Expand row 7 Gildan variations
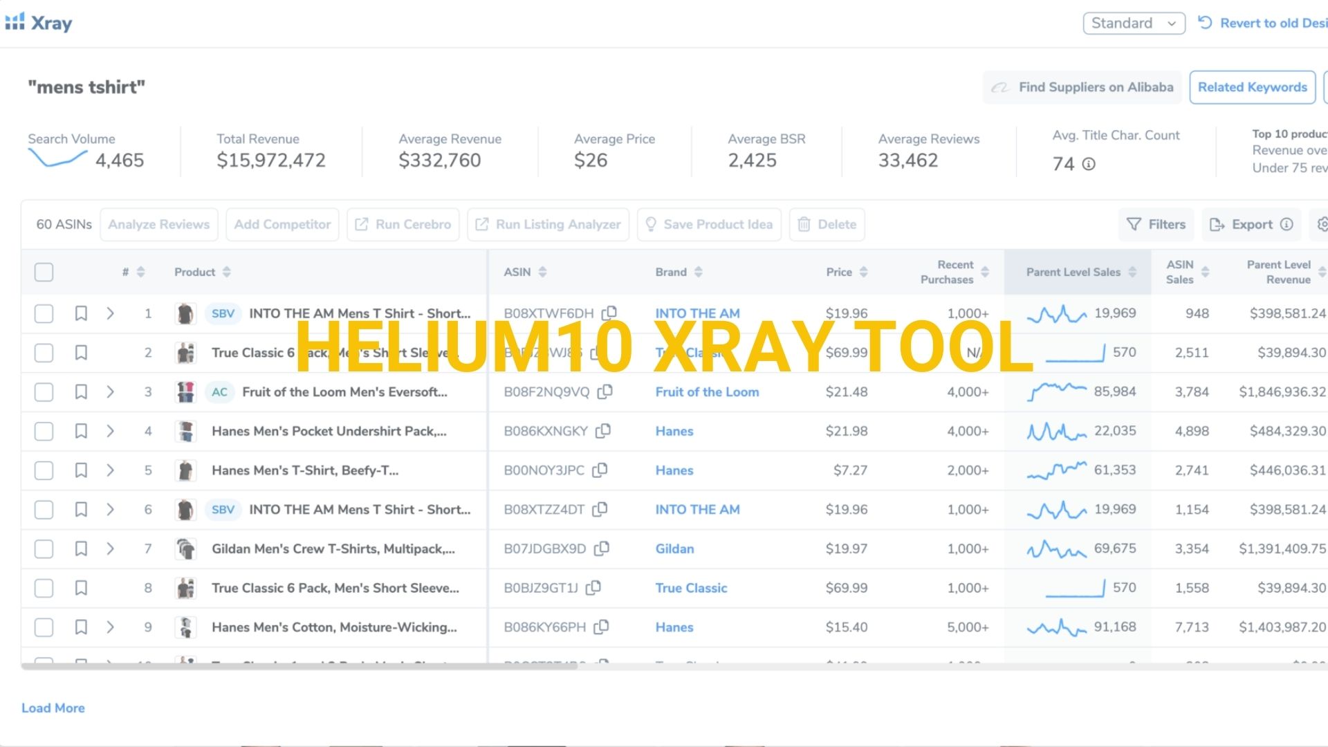 110,548
